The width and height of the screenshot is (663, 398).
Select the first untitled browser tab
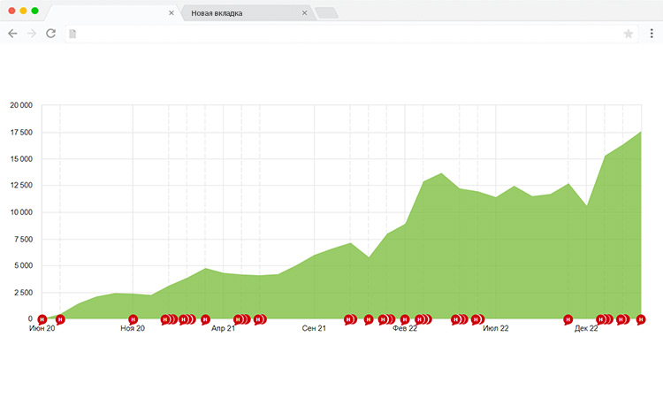(106, 13)
